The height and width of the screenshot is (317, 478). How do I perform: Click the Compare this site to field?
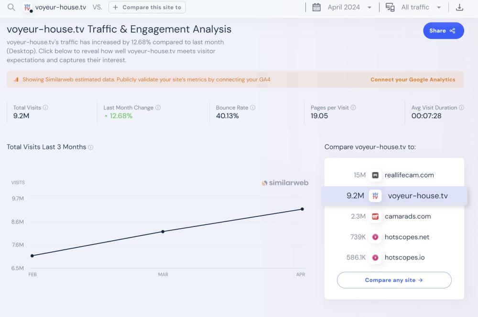(x=147, y=7)
